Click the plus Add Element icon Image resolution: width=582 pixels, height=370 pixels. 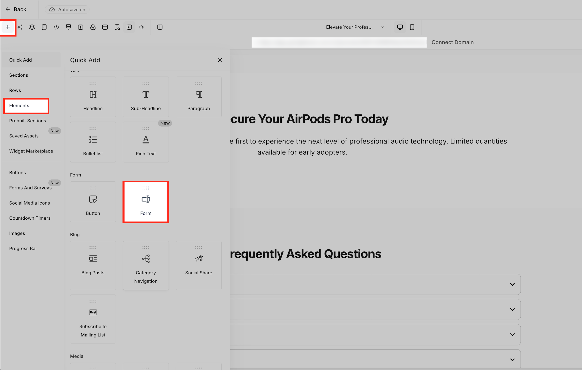click(x=8, y=27)
